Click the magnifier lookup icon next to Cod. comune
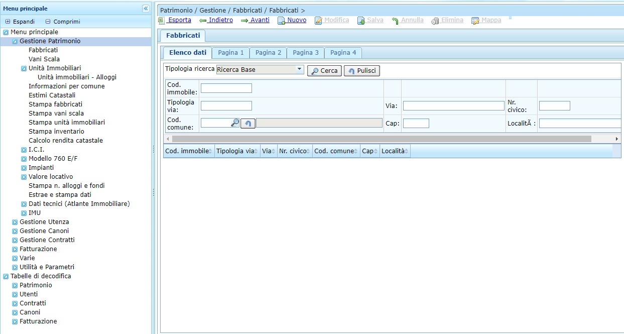 235,123
